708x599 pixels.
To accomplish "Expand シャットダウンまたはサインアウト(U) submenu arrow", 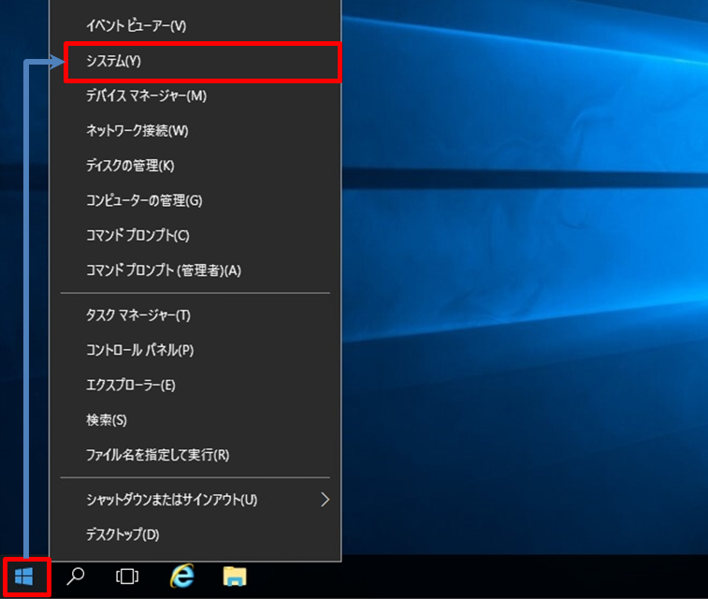I will (x=325, y=500).
